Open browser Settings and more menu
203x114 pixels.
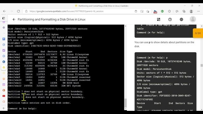point(199,11)
